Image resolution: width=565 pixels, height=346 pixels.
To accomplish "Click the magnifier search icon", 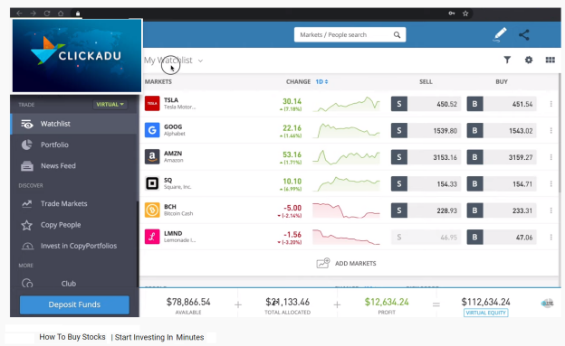I will (397, 35).
